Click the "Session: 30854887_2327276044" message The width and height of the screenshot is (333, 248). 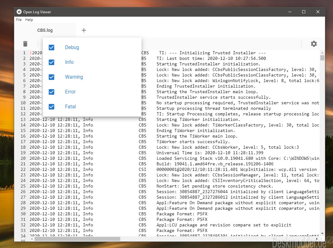238,192
